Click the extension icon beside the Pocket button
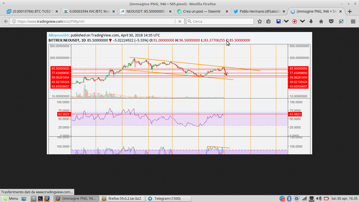Image resolution: width=359 pixels, height=202 pixels. (x=341, y=21)
